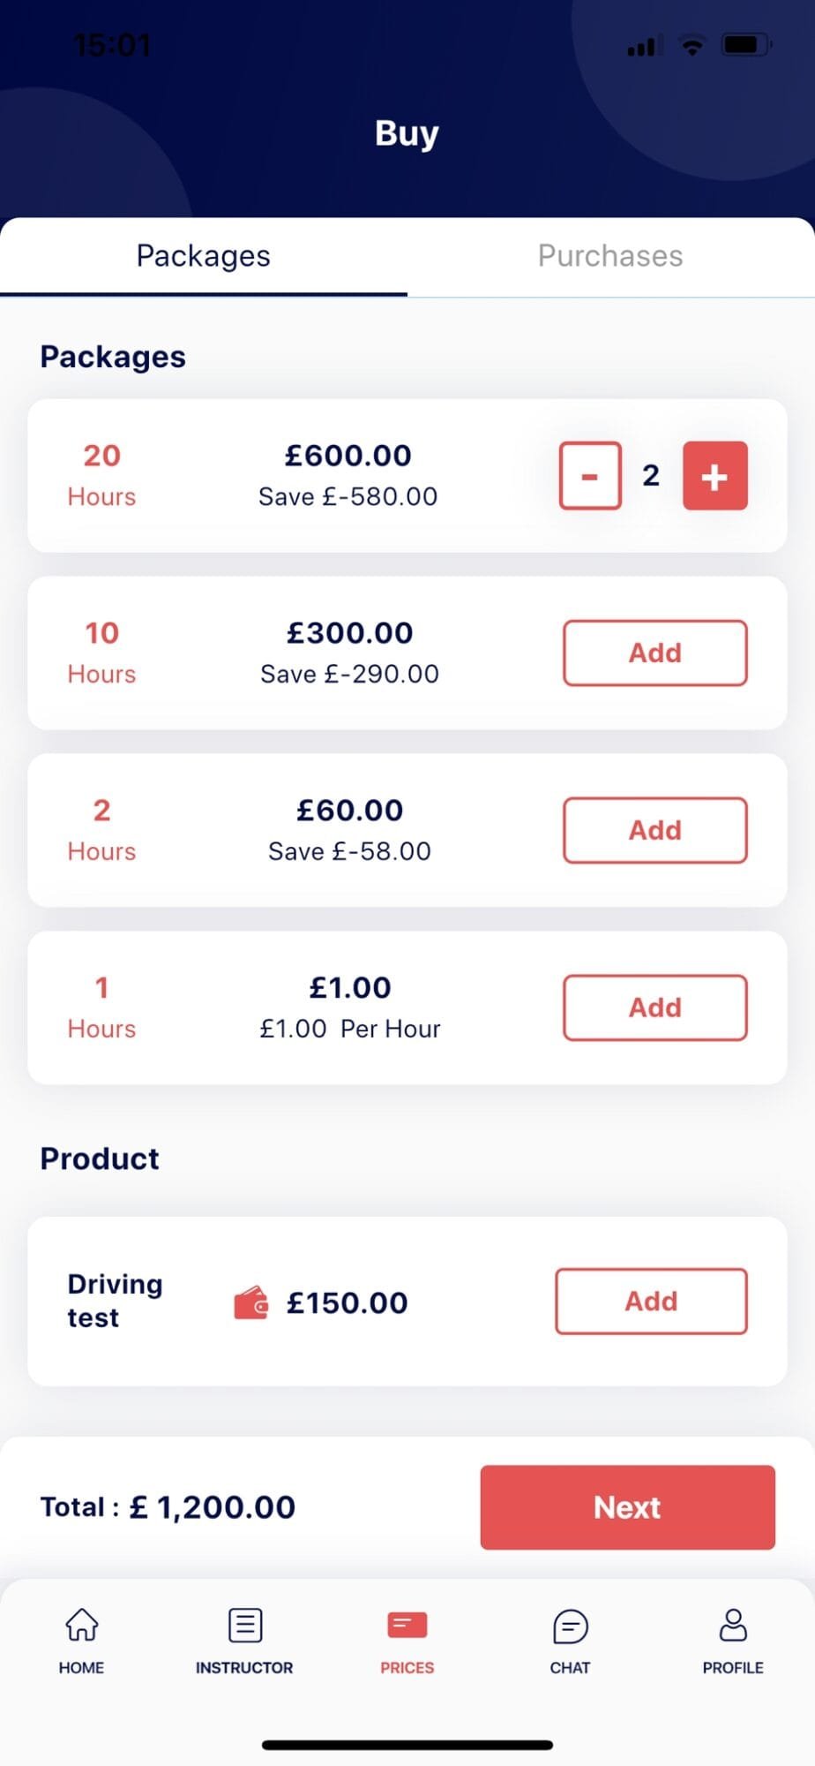Add the Driving test product
The width and height of the screenshot is (815, 1766).
point(651,1301)
